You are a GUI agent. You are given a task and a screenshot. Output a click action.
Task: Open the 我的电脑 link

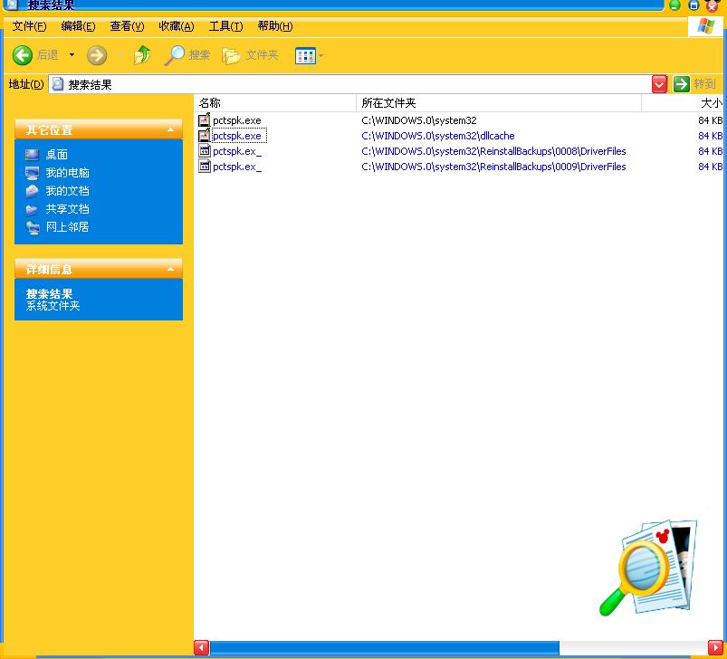67,172
